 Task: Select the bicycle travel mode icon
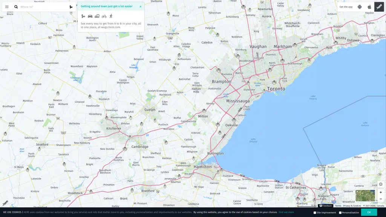pos(104,16)
